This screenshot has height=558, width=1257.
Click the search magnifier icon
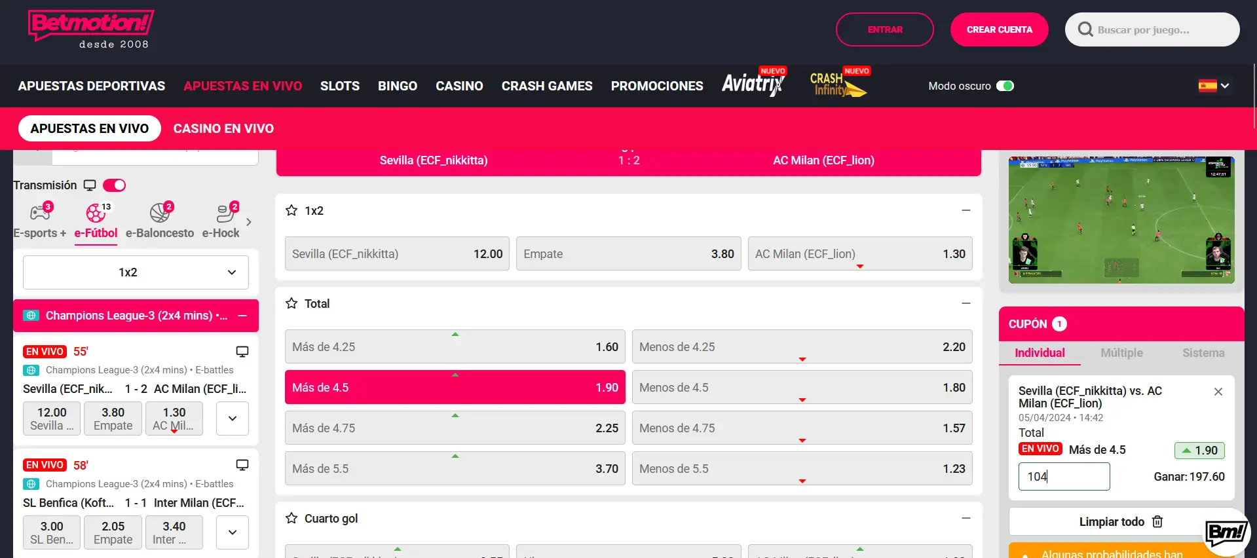click(x=1085, y=29)
